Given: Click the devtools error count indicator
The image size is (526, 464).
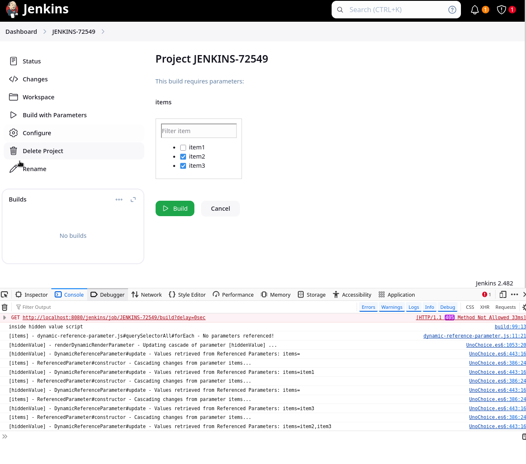Looking at the screenshot, I should click(486, 295).
